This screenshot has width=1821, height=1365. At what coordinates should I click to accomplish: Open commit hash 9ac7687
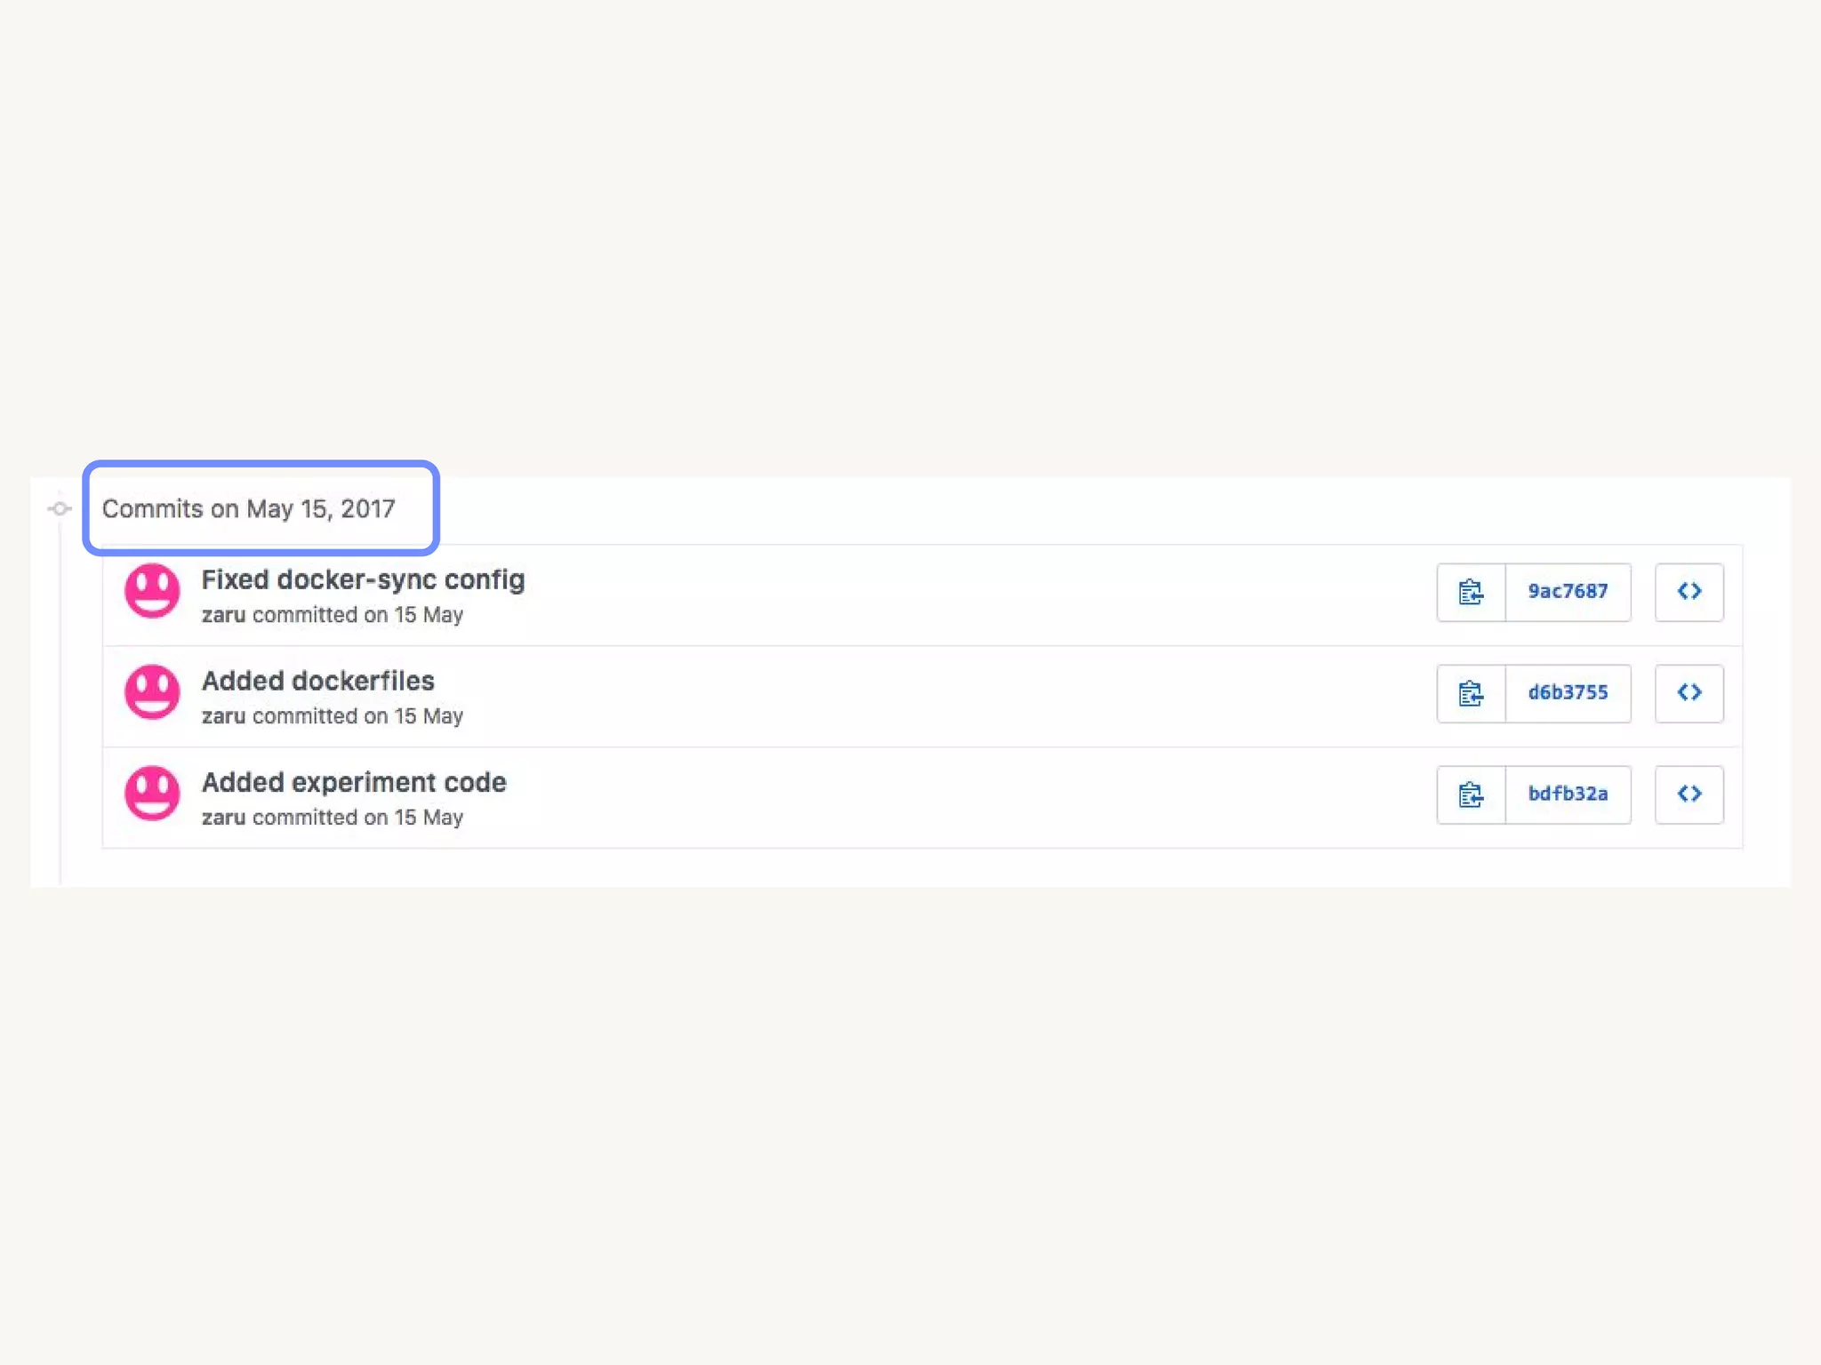(1568, 592)
